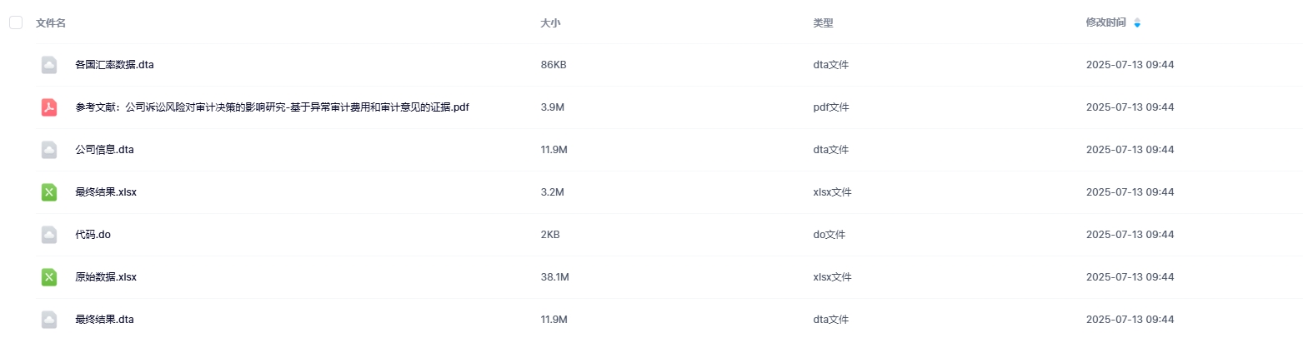The image size is (1303, 338).
Task: Click the 各国汇率数据.dta file icon
Action: click(x=49, y=65)
